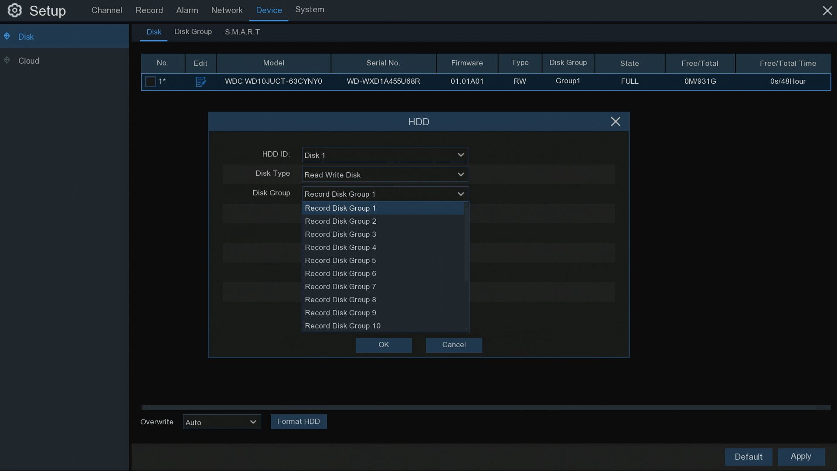Open the Overwrite Auto dropdown
Viewport: 837px width, 471px height.
[x=221, y=422]
